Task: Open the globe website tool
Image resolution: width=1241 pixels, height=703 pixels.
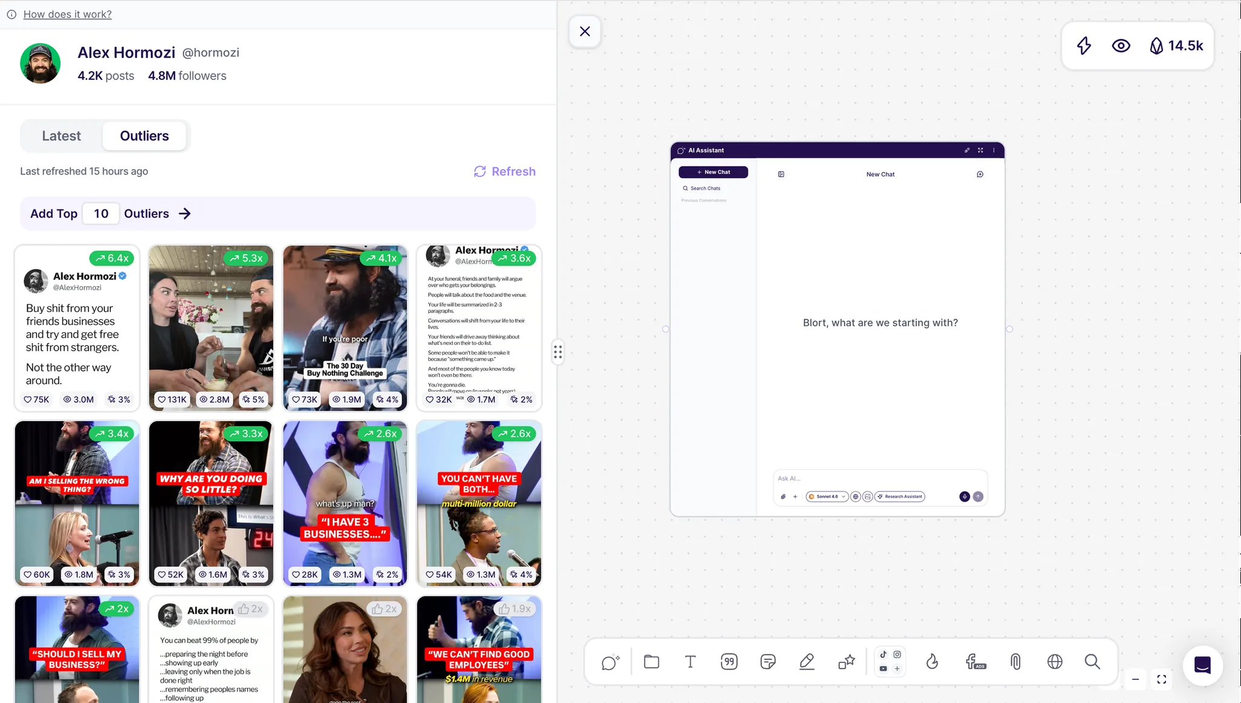Action: tap(1055, 662)
